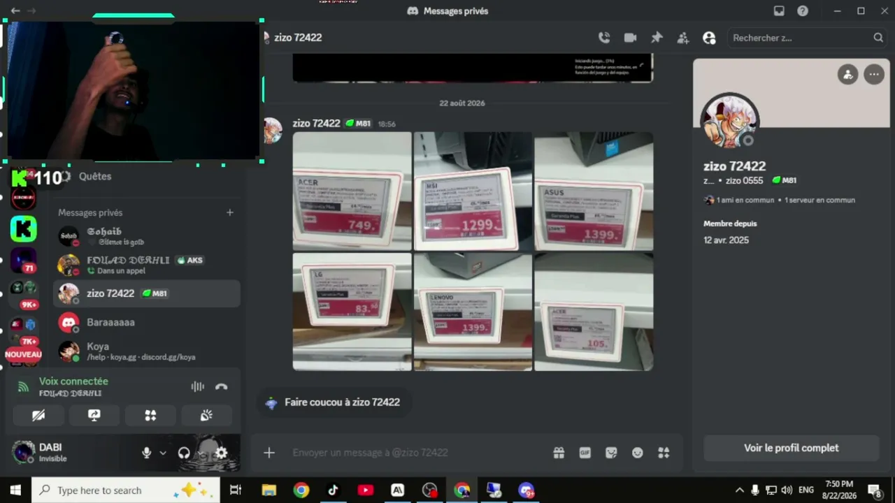Open the FOUAD DERHLI conversation
Screen dimensions: 895x503
[x=147, y=265]
